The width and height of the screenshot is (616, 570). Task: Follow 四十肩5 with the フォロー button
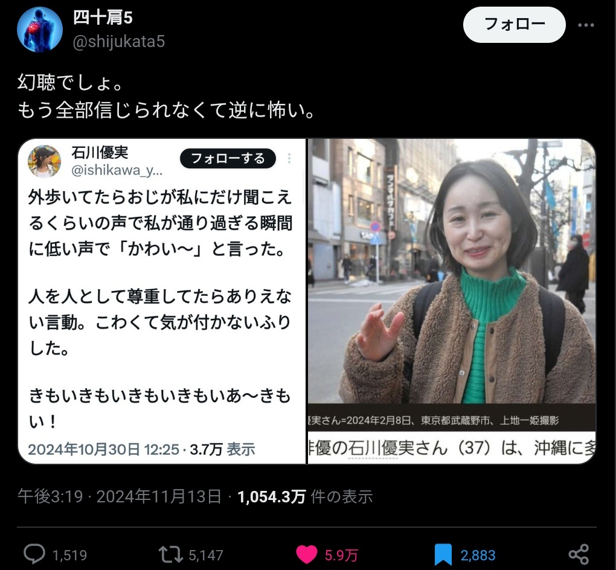click(x=515, y=25)
